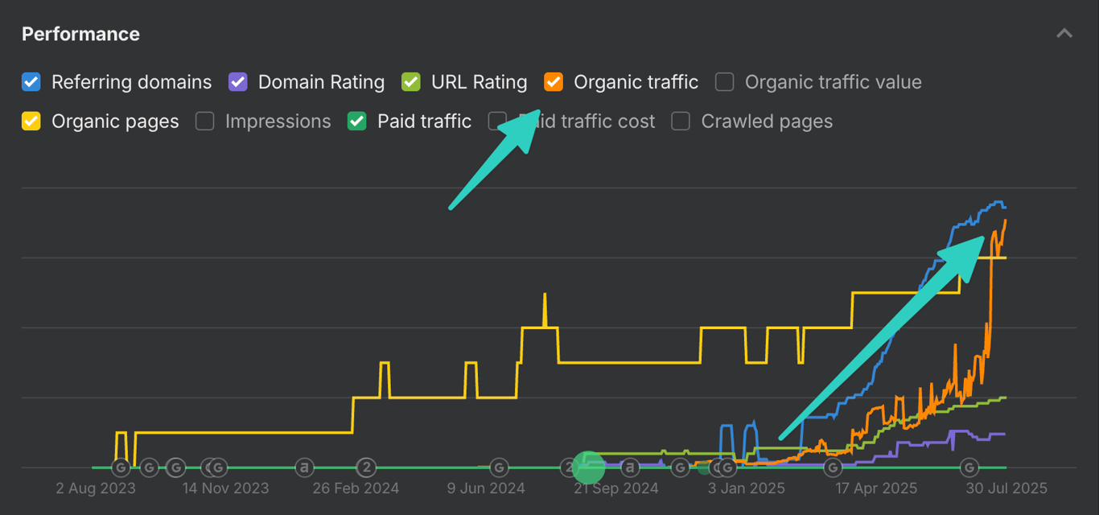Click the Google marker just left of 30 Jul 2025
1099x515 pixels.
(x=970, y=468)
